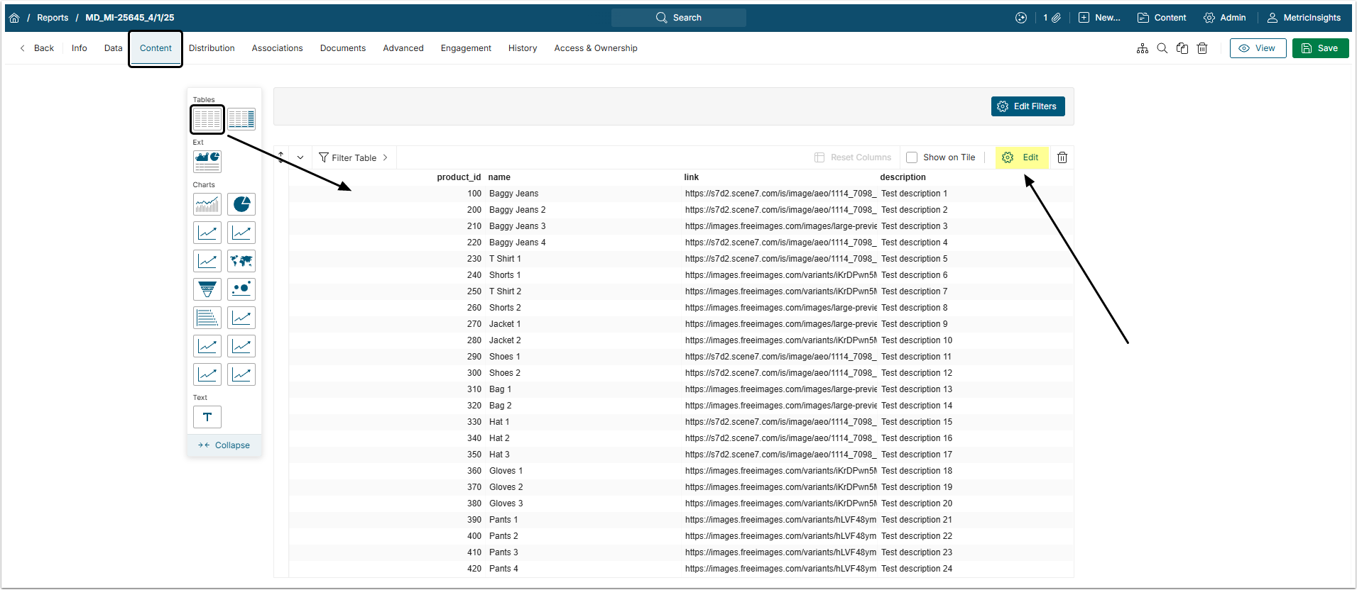The height and width of the screenshot is (590, 1357).
Task: Enable the Show on Tile checkbox
Action: (x=912, y=157)
